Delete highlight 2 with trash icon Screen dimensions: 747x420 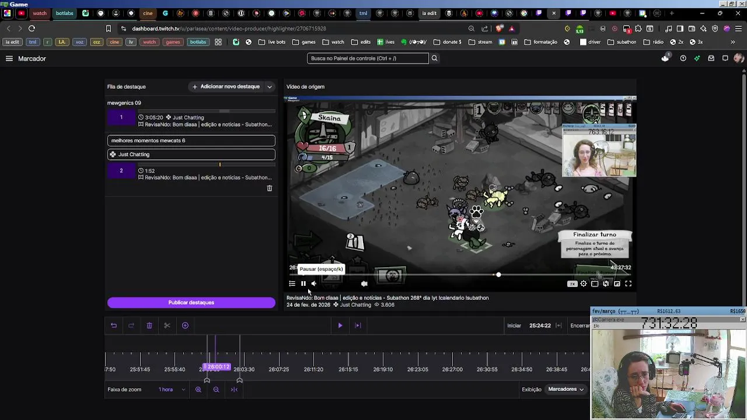tap(270, 188)
